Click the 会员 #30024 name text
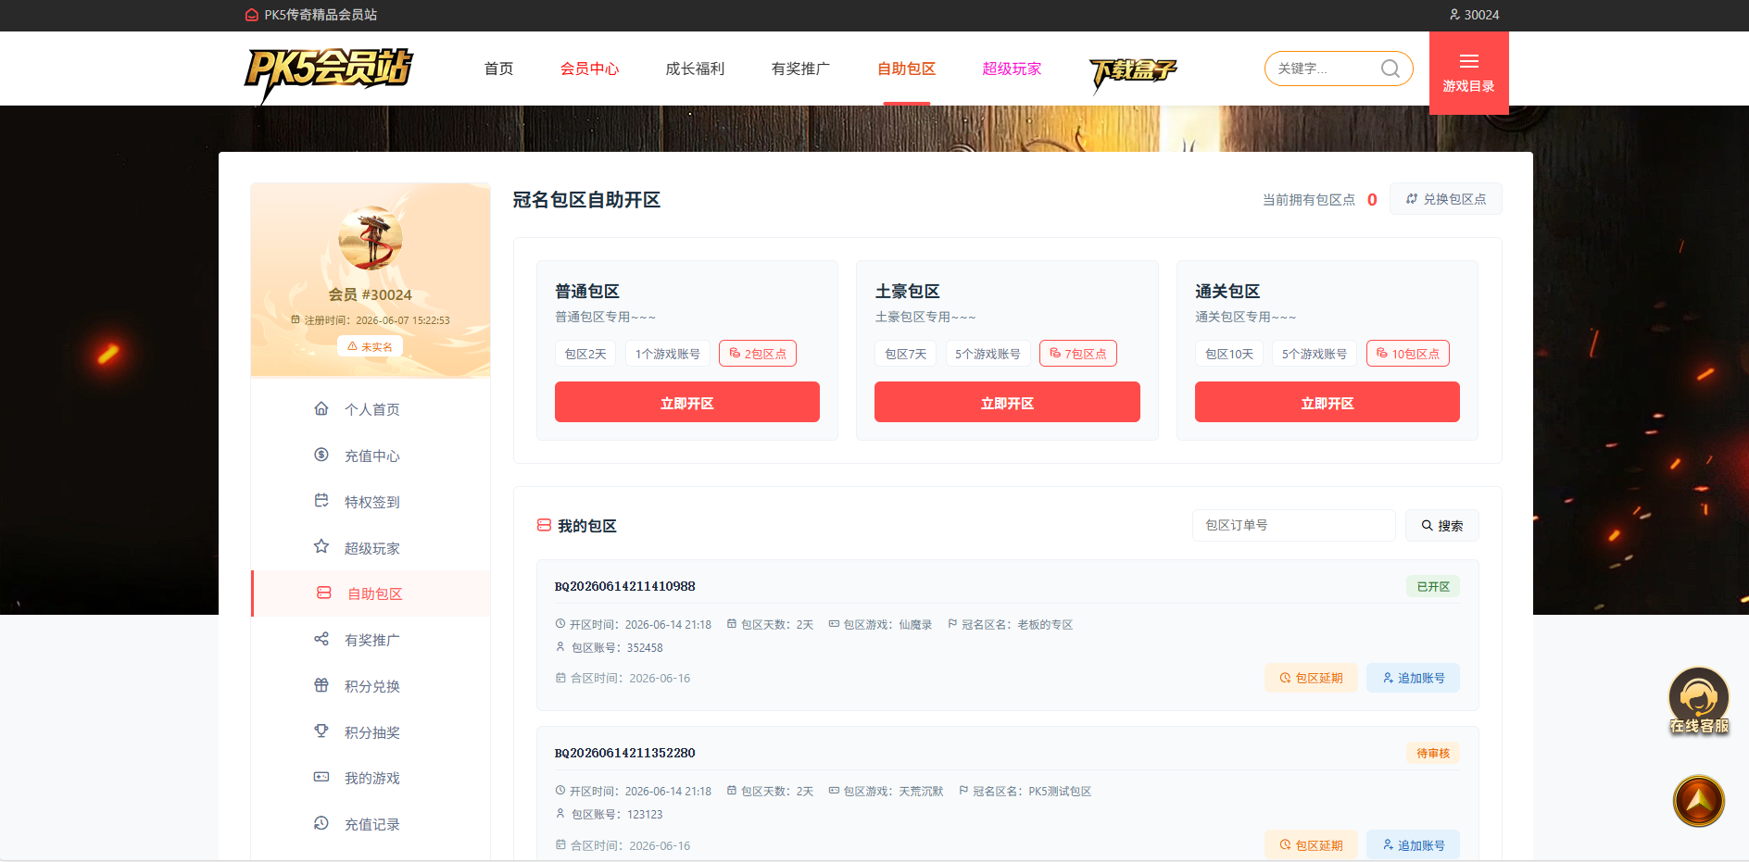 tap(370, 294)
